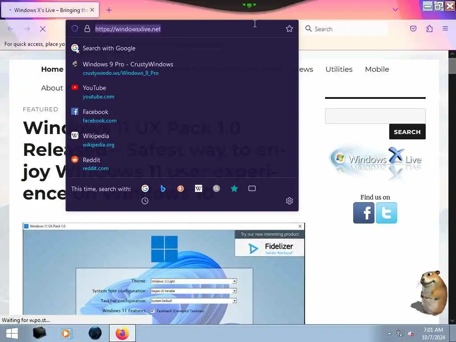Open site security padlock icon
456x342 pixels.
87,28
